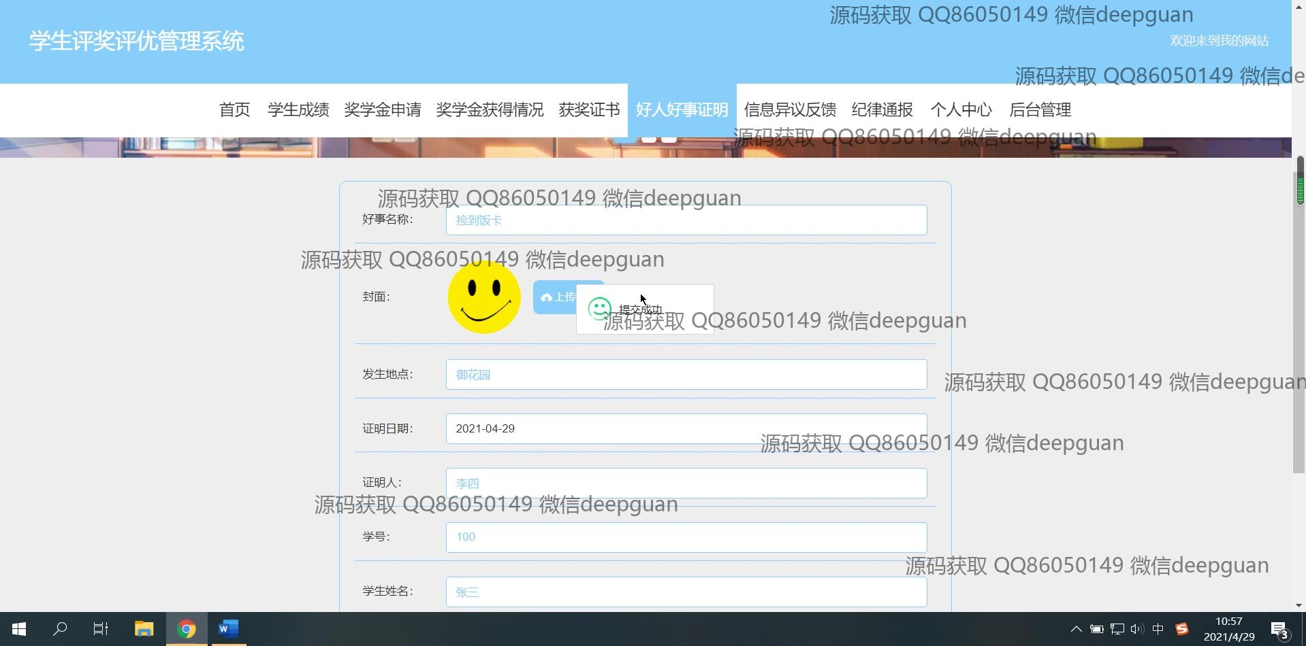The height and width of the screenshot is (646, 1306).
Task: Select second banner carousel indicator dot
Action: point(649,139)
